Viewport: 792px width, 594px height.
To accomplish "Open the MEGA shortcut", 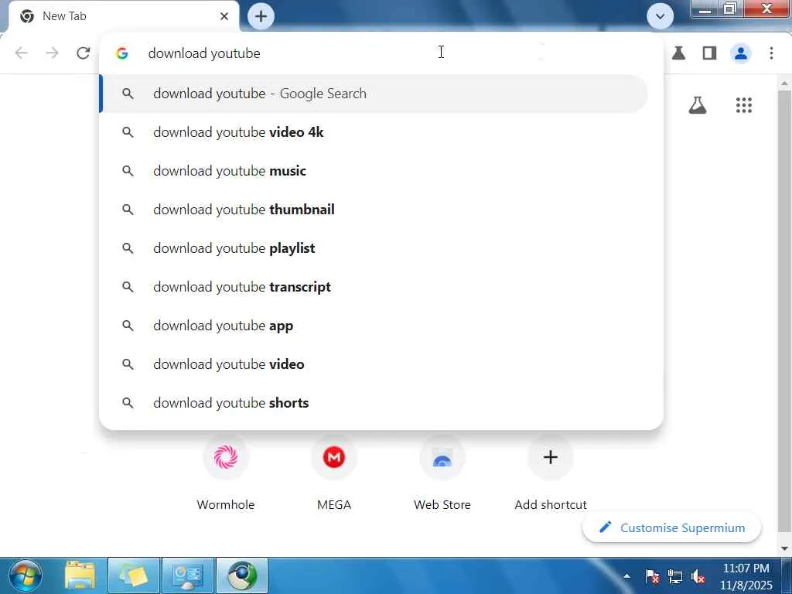I will [334, 474].
